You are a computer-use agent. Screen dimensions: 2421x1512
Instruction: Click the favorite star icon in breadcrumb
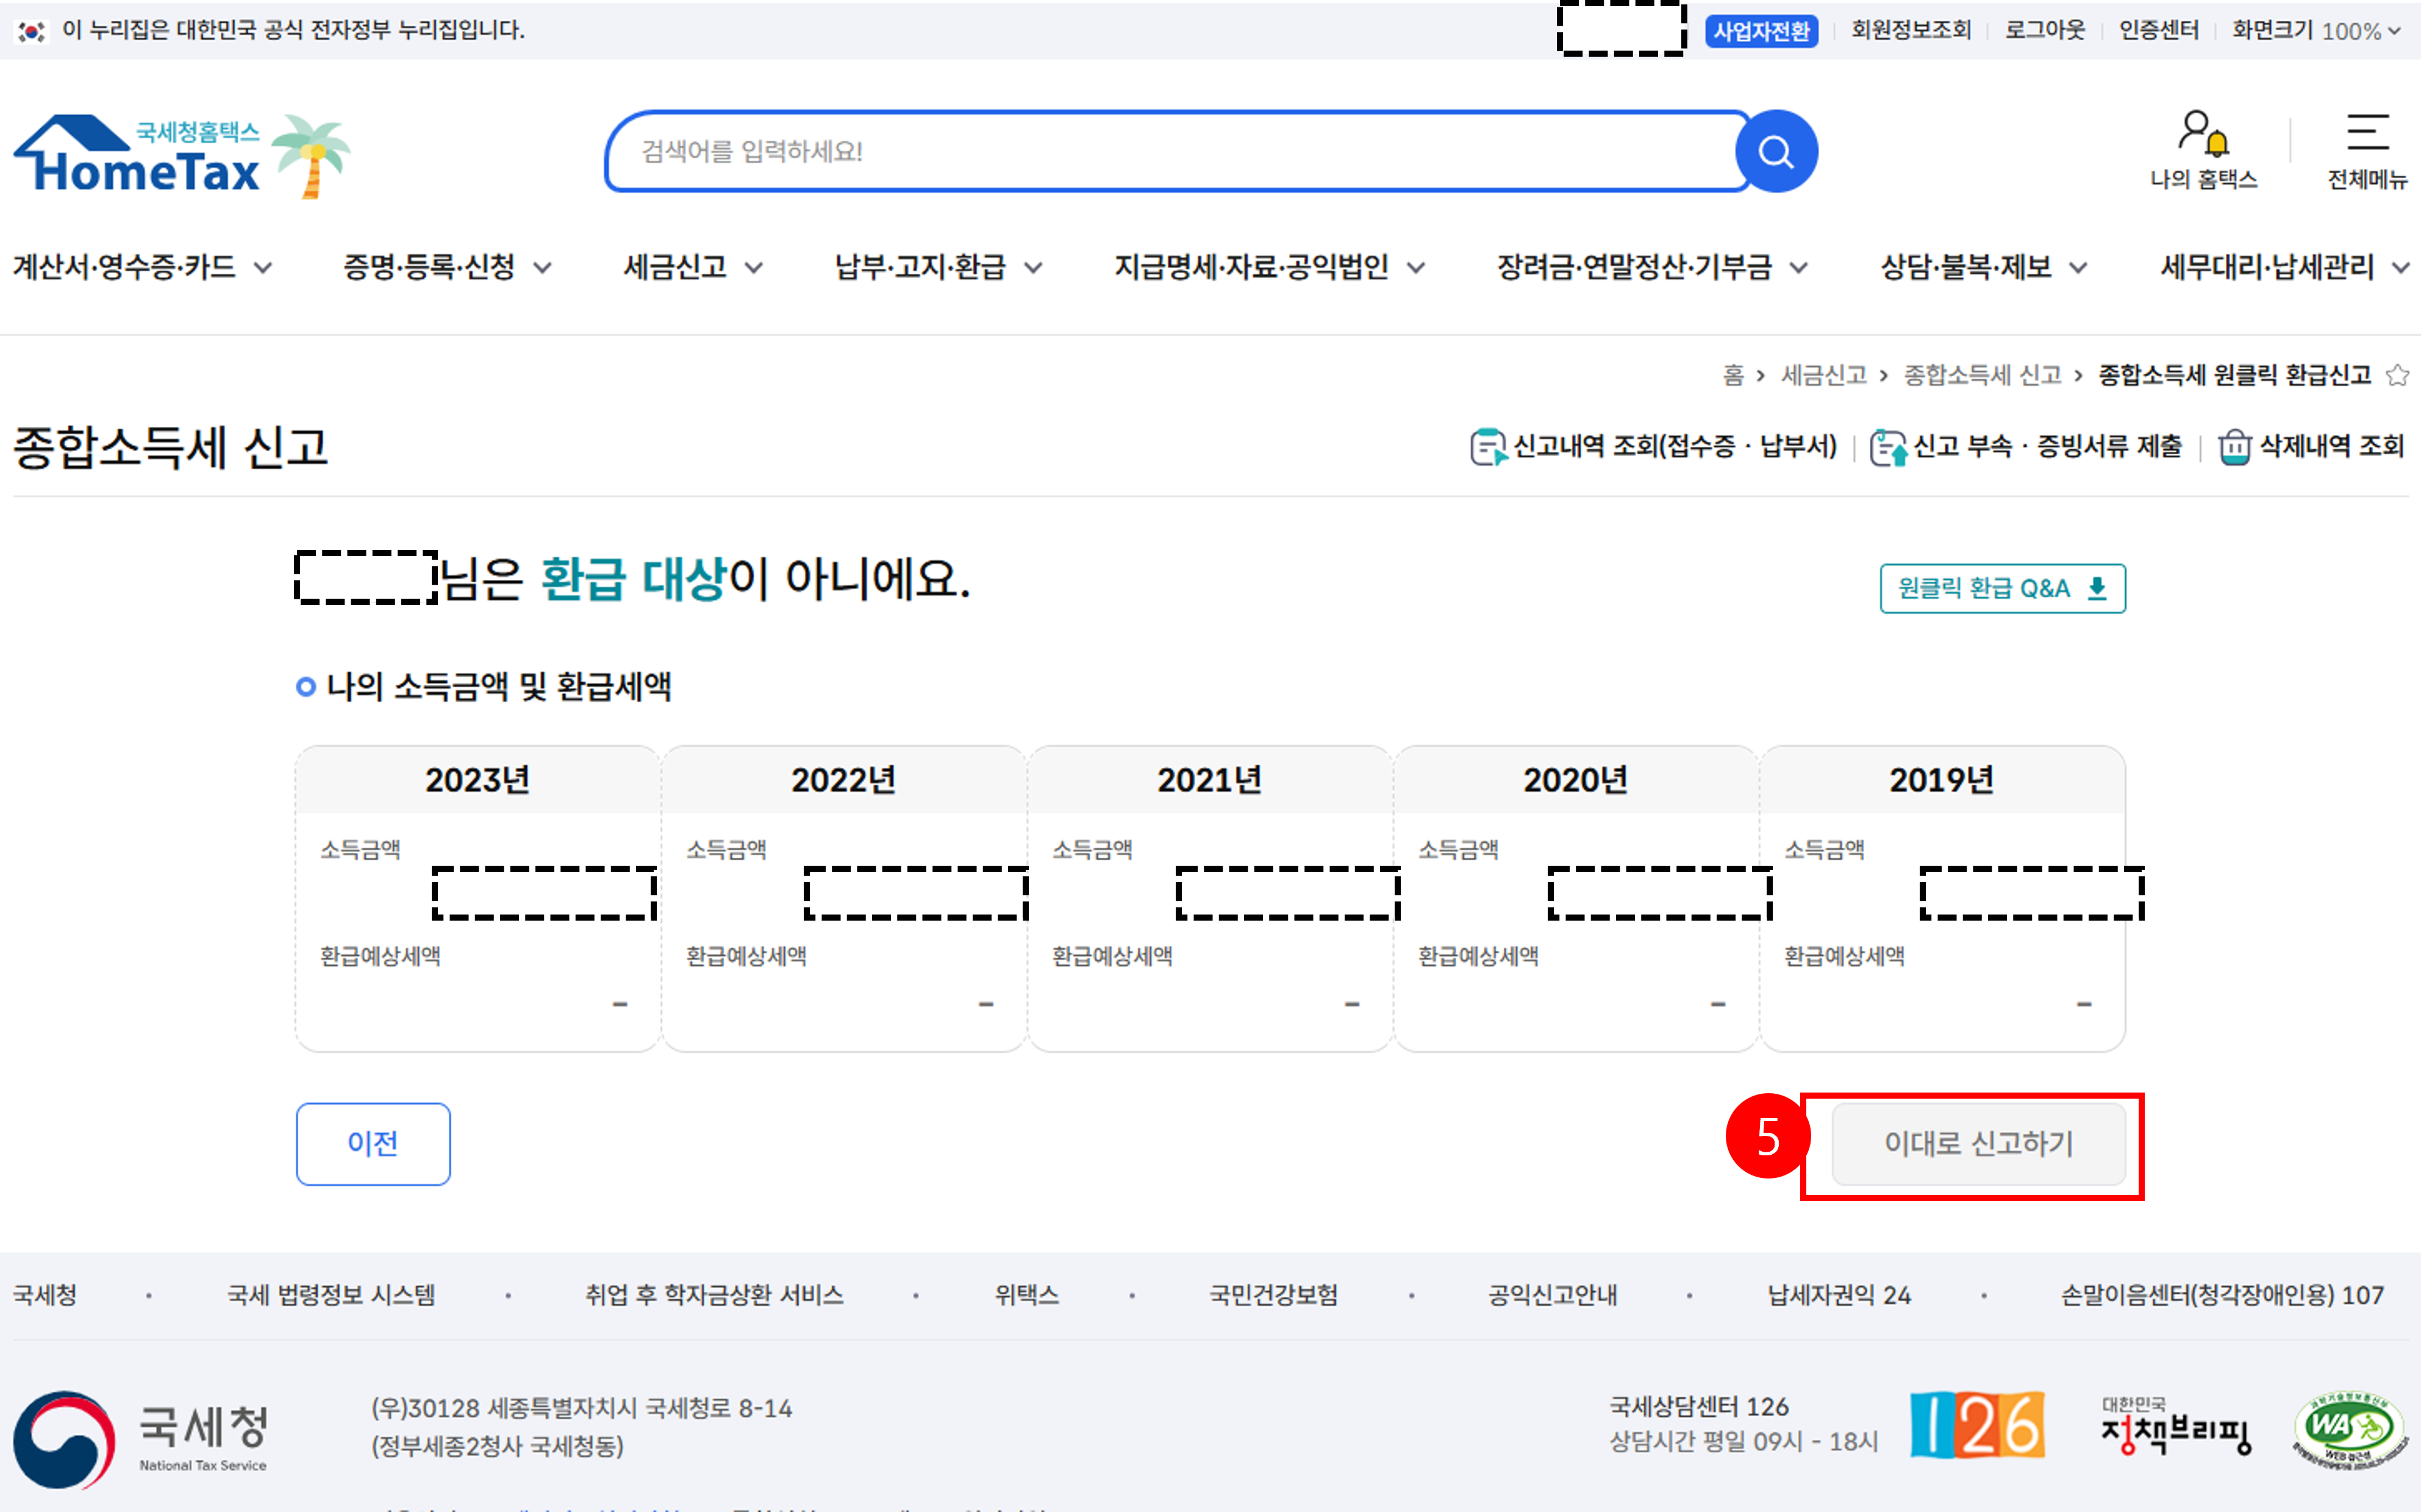click(2396, 375)
